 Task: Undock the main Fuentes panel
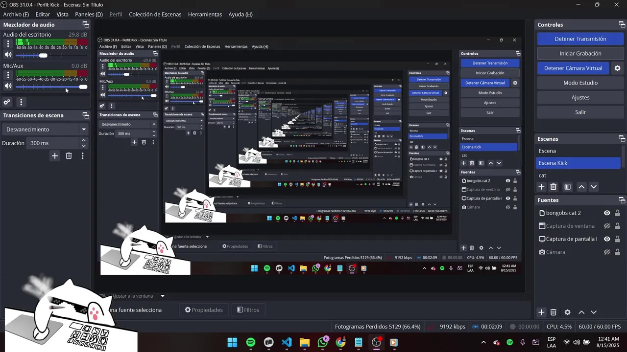click(622, 200)
